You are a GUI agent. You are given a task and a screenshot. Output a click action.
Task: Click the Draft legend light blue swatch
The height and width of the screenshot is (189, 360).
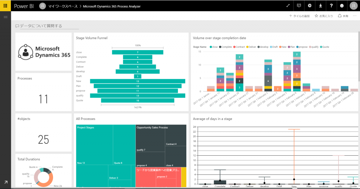pos(271,47)
